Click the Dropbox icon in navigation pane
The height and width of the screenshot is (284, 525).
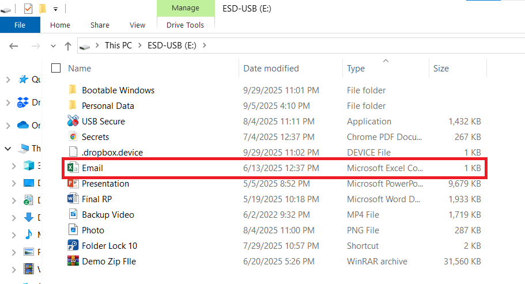23,103
